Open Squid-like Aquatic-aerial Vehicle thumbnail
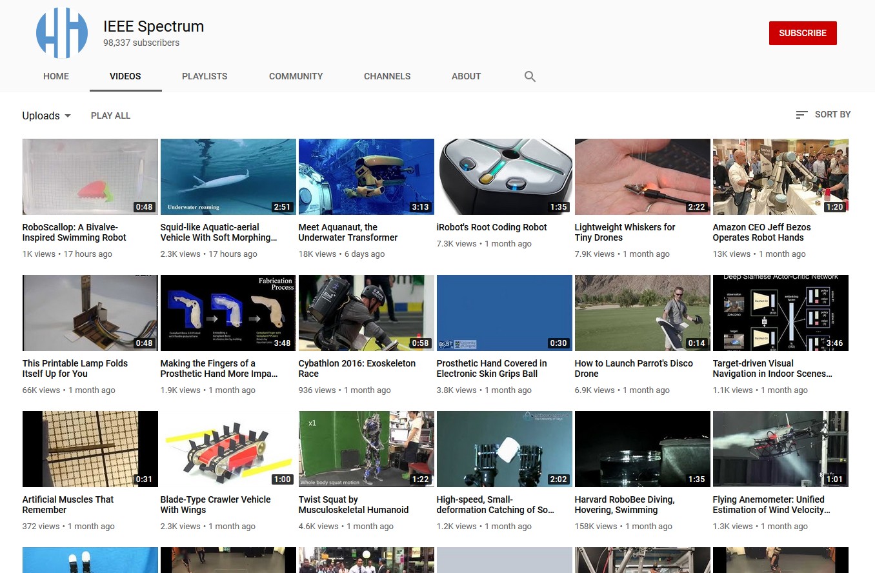Viewport: 875px width, 573px height. click(x=228, y=177)
